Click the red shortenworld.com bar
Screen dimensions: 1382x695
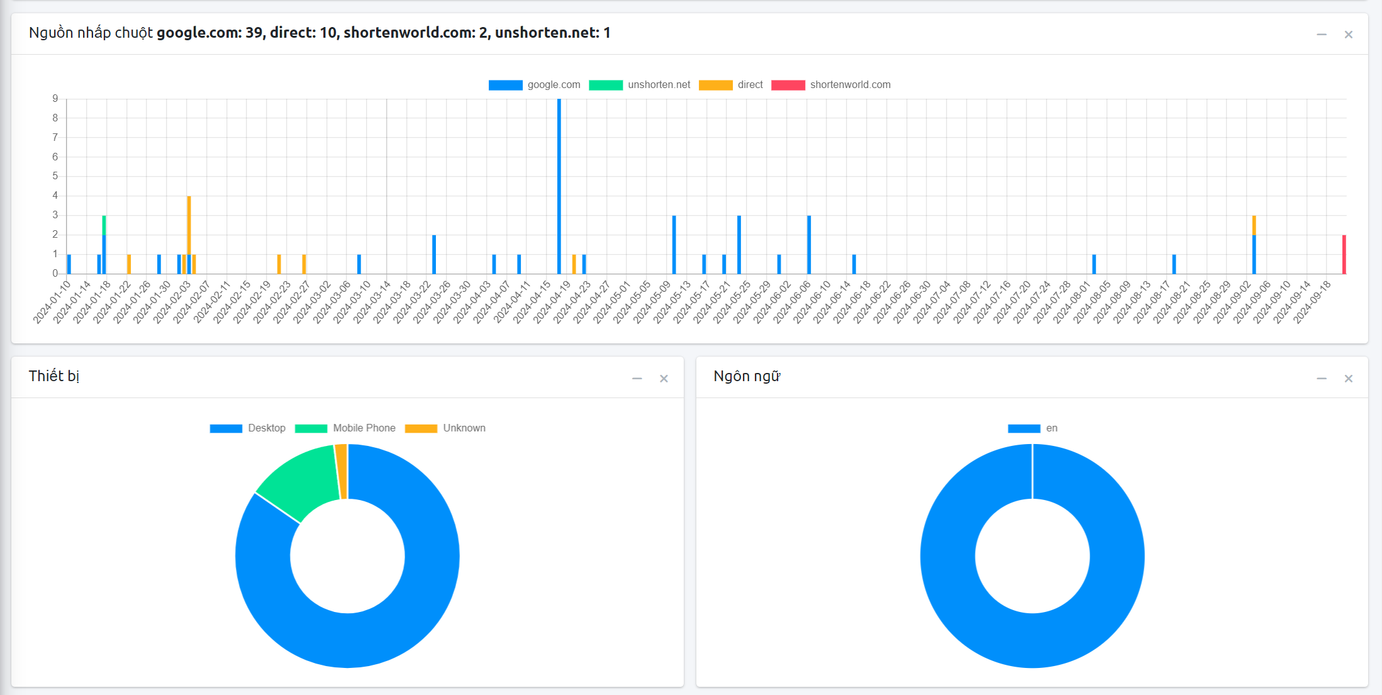pyautogui.click(x=1344, y=254)
